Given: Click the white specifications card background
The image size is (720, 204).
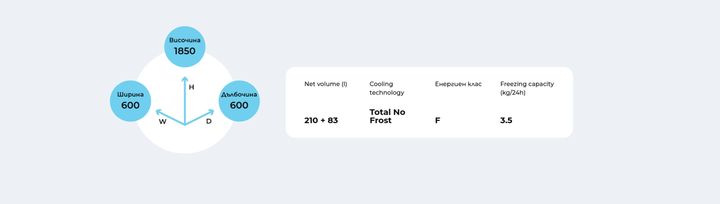Looking at the screenshot, I should (429, 102).
